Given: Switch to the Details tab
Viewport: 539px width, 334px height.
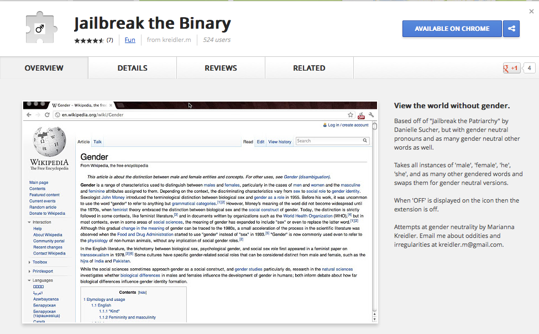Looking at the screenshot, I should (x=132, y=68).
